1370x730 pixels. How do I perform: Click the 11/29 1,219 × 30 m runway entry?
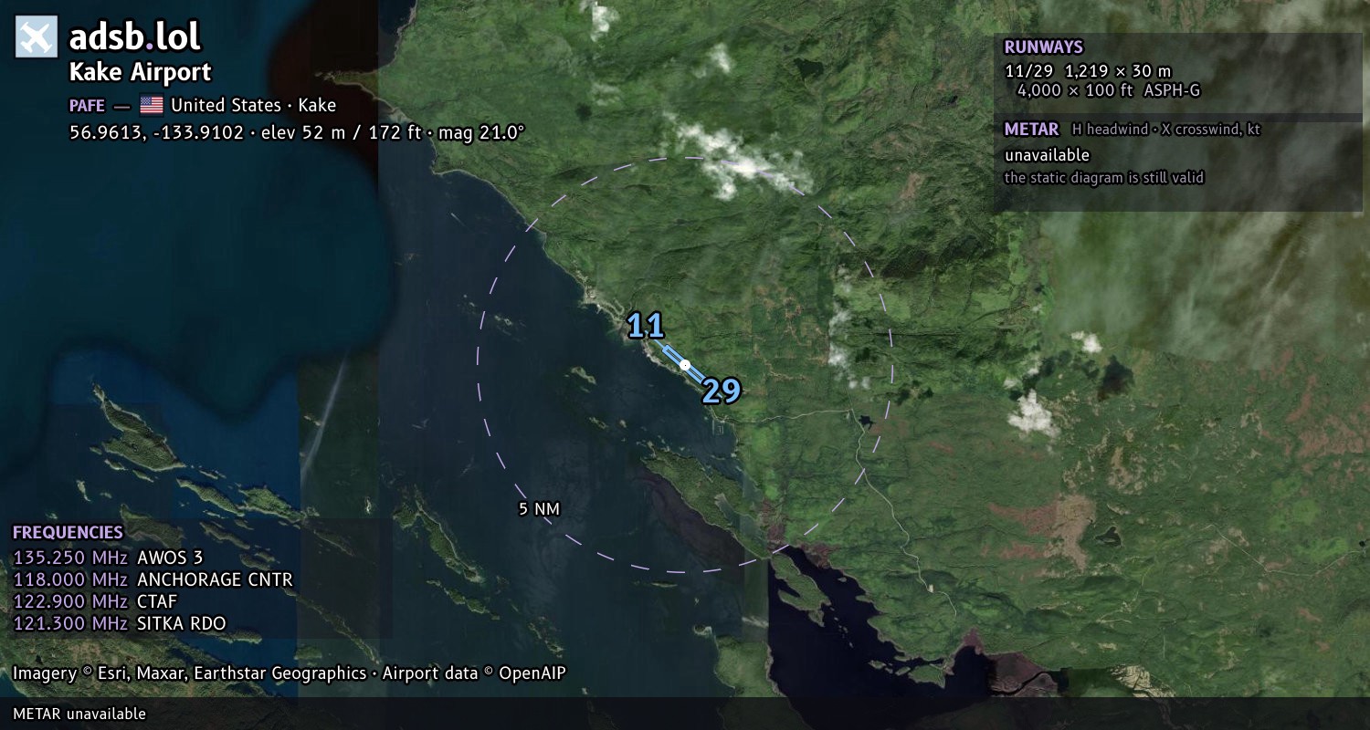(x=1087, y=70)
